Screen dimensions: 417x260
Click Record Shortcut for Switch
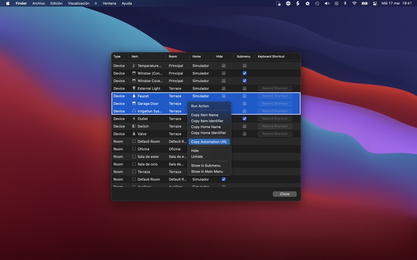[275, 126]
